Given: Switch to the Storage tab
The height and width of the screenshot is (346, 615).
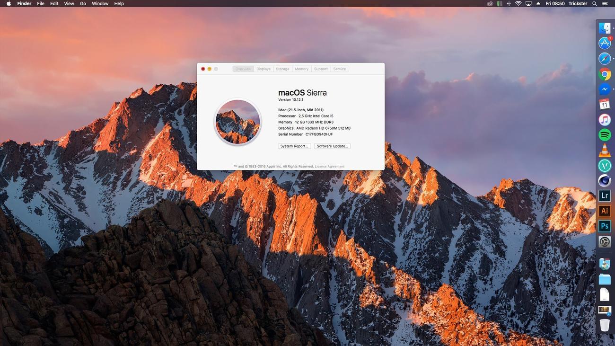Looking at the screenshot, I should pos(282,69).
